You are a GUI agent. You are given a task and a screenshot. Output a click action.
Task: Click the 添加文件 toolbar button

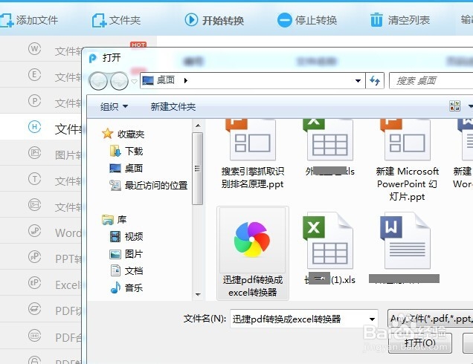pos(29,20)
